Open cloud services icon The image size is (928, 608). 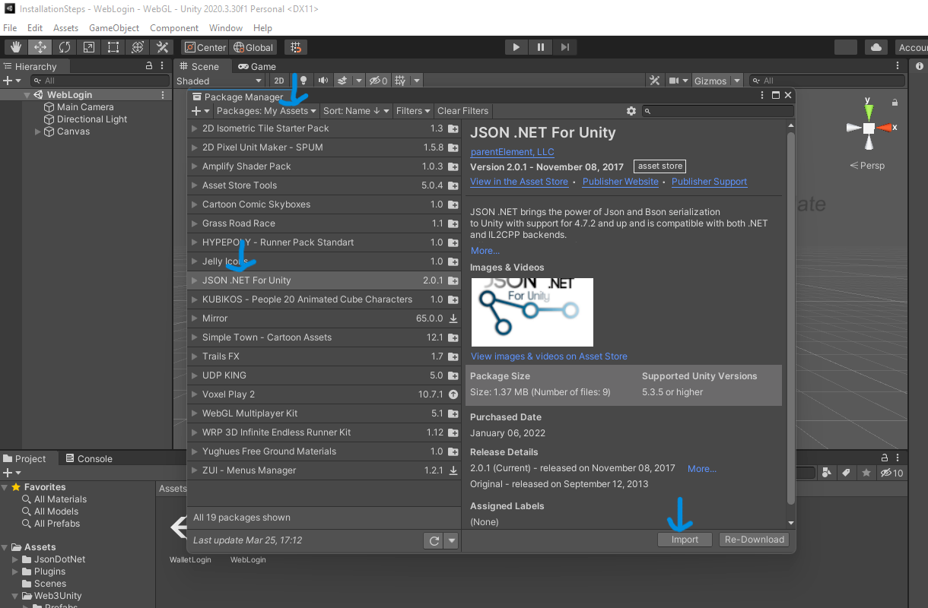pyautogui.click(x=876, y=47)
